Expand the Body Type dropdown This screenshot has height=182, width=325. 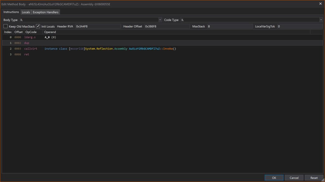click(90, 20)
